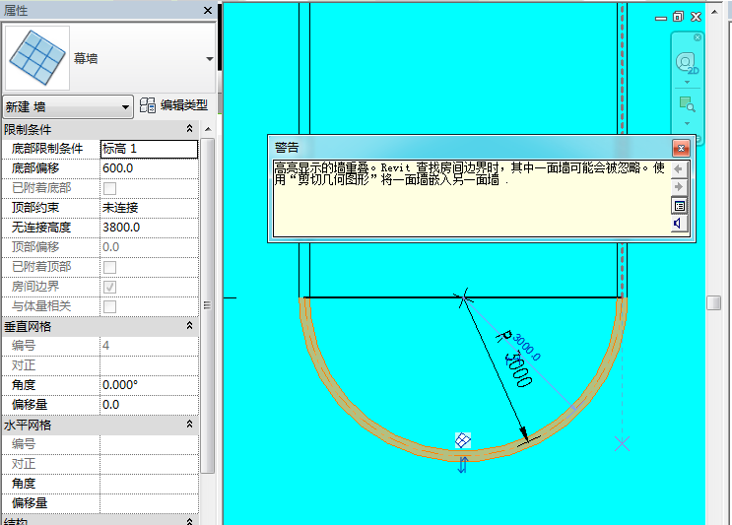
Task: Click the 2D steering wheel navigation icon
Action: (x=687, y=63)
